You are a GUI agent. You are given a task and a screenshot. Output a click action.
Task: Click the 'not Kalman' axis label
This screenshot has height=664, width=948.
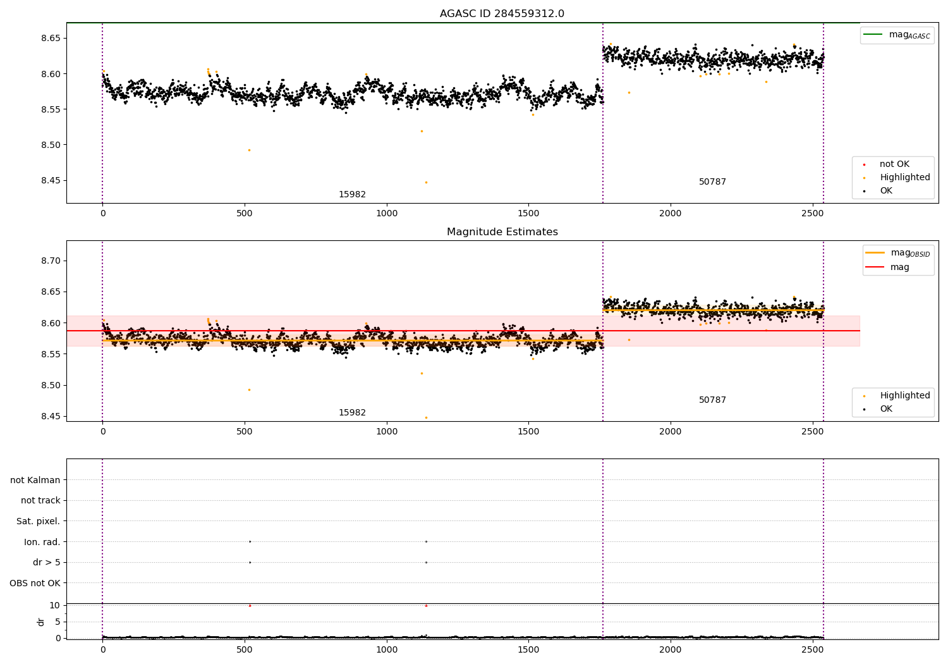coord(35,481)
